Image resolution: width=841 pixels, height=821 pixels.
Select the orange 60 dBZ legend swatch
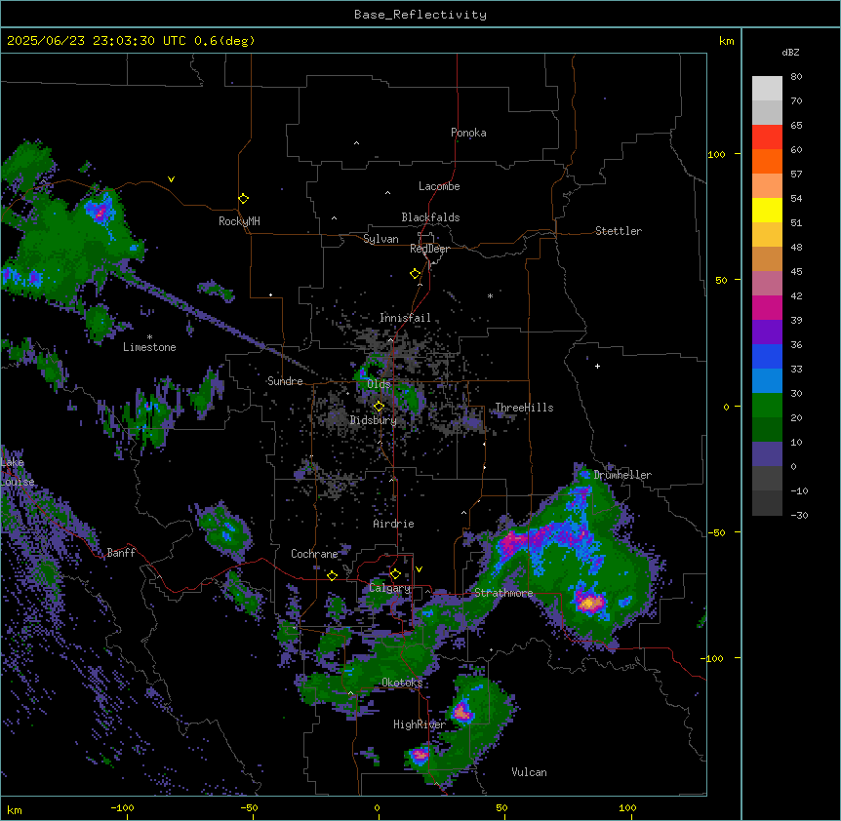pos(767,161)
